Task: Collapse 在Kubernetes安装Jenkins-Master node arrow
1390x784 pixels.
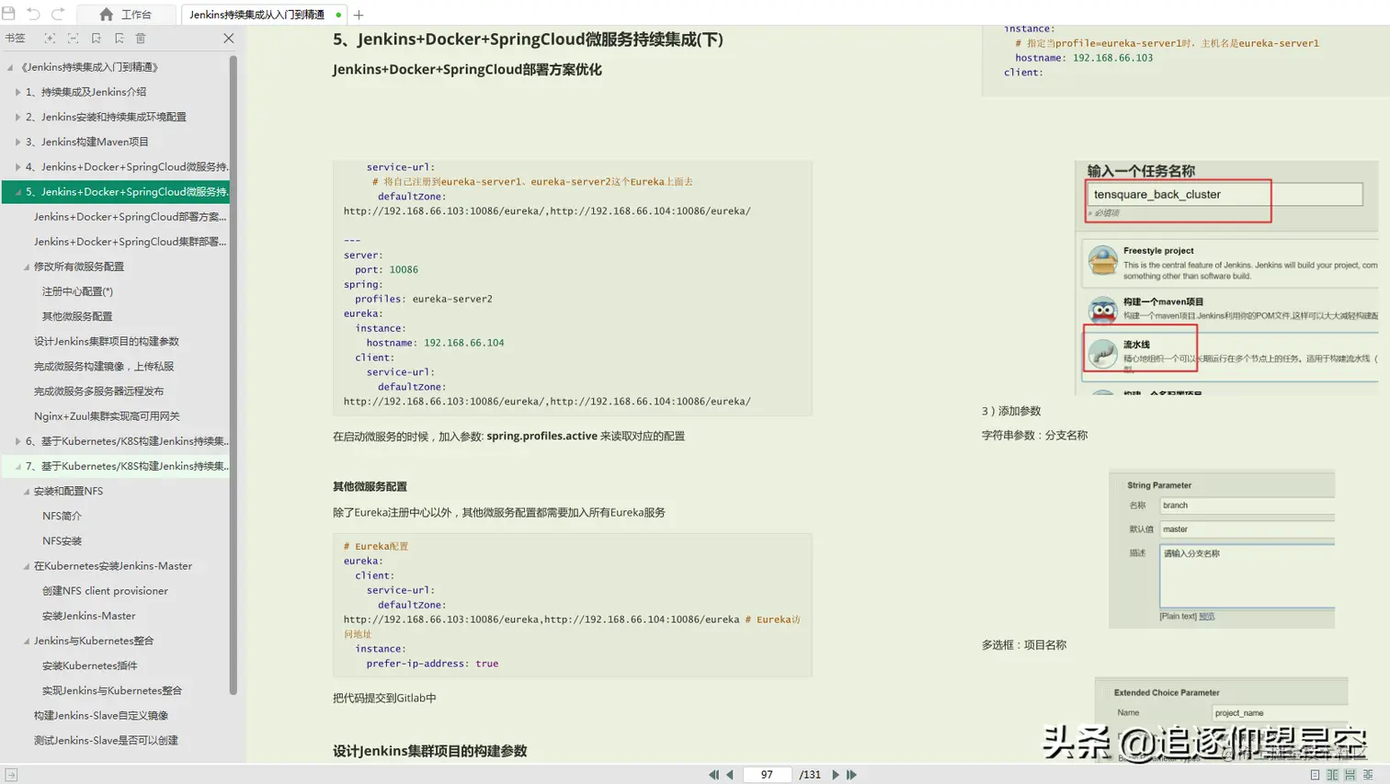Action: tap(26, 566)
